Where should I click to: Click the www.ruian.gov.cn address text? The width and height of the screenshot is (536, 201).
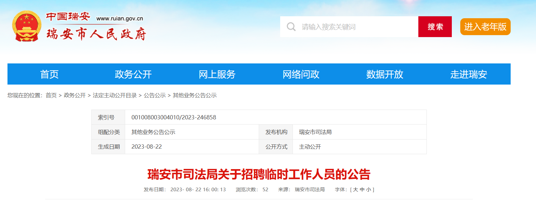[x=120, y=19]
